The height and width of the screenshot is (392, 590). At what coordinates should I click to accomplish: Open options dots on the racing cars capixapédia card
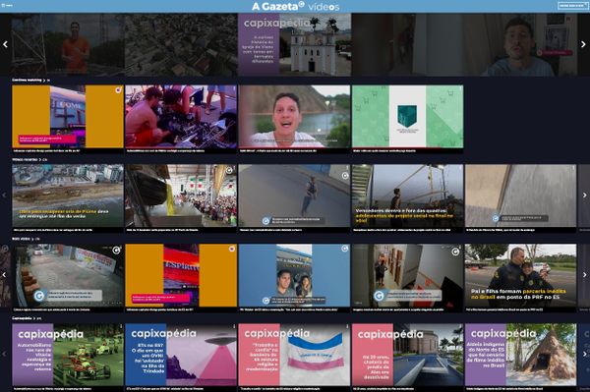pos(121,326)
